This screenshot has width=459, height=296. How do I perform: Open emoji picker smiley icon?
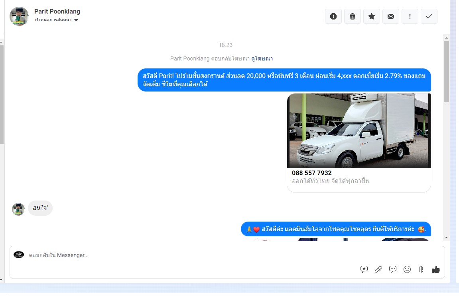coord(407,269)
